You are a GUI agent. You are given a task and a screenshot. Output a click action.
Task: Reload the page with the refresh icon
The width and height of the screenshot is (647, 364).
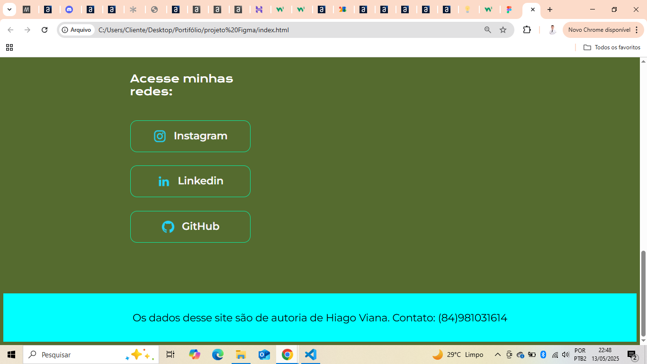(45, 30)
